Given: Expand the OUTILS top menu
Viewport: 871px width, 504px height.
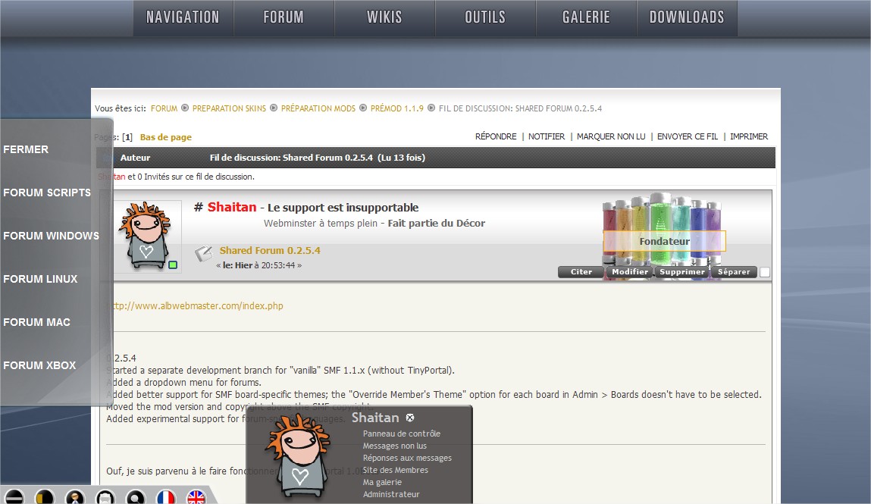Looking at the screenshot, I should pyautogui.click(x=485, y=17).
